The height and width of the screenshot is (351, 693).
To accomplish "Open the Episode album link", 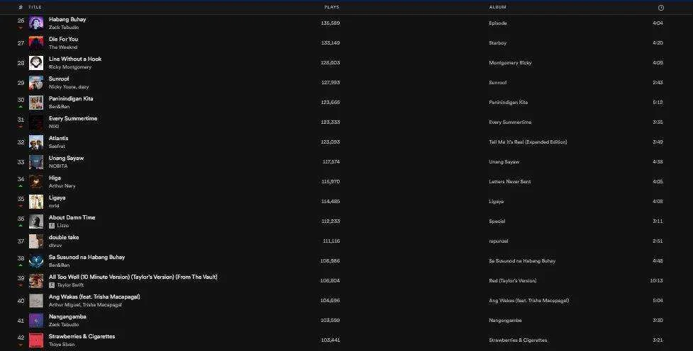I will [498, 23].
